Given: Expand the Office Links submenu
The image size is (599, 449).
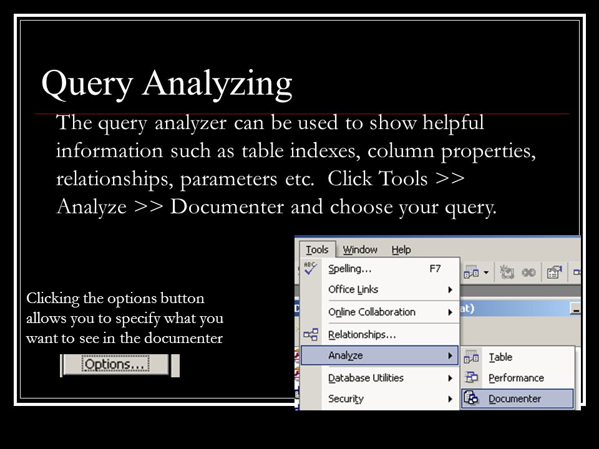Looking at the screenshot, I should tap(380, 289).
